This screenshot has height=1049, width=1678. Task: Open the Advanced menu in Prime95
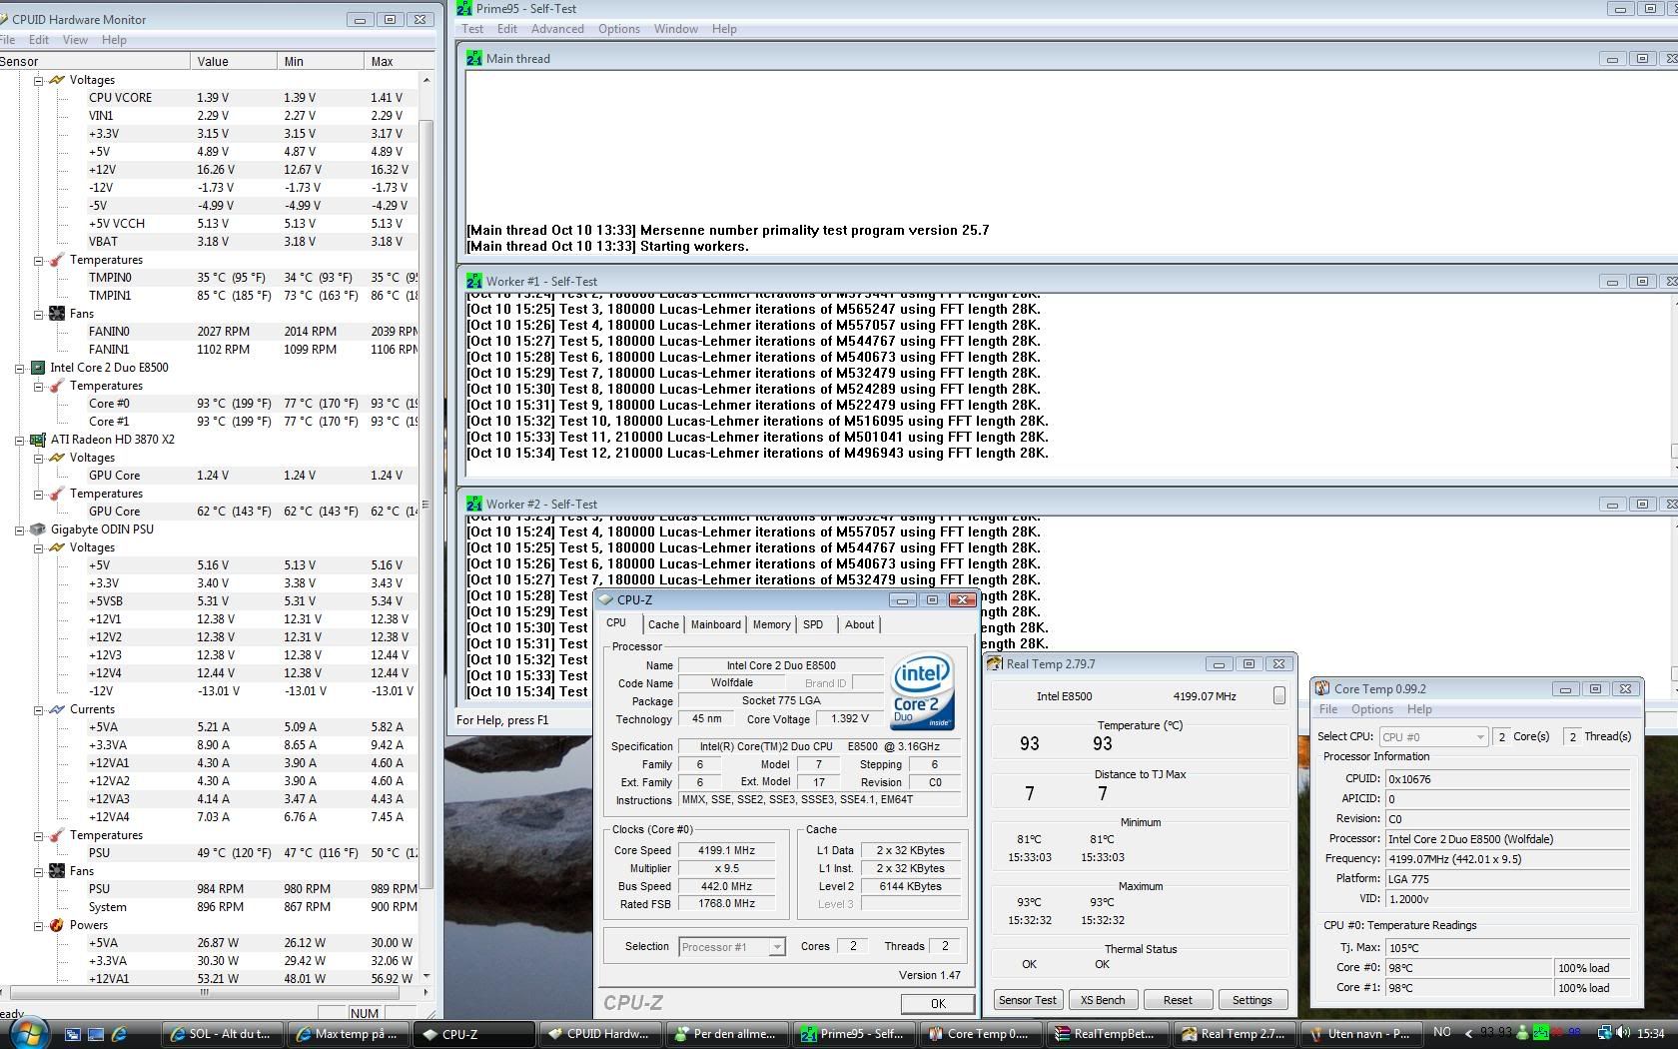coord(557,29)
